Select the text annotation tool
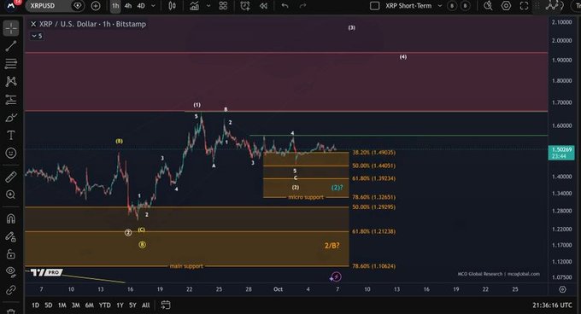This screenshot has width=581, height=314. [x=11, y=136]
